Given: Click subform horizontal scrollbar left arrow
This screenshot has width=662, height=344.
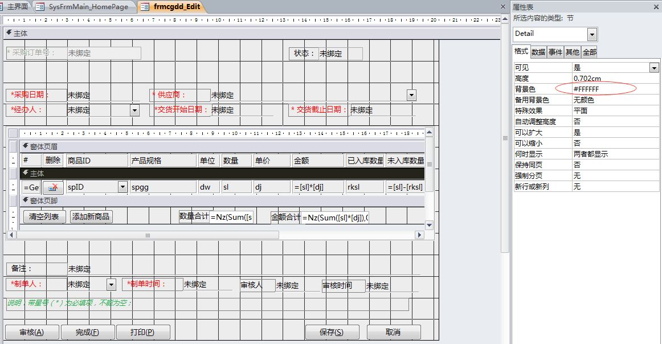Looking at the screenshot, I should (x=13, y=235).
